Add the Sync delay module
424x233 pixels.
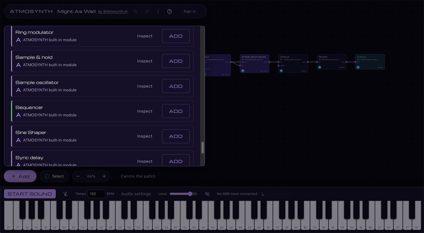click(x=176, y=160)
